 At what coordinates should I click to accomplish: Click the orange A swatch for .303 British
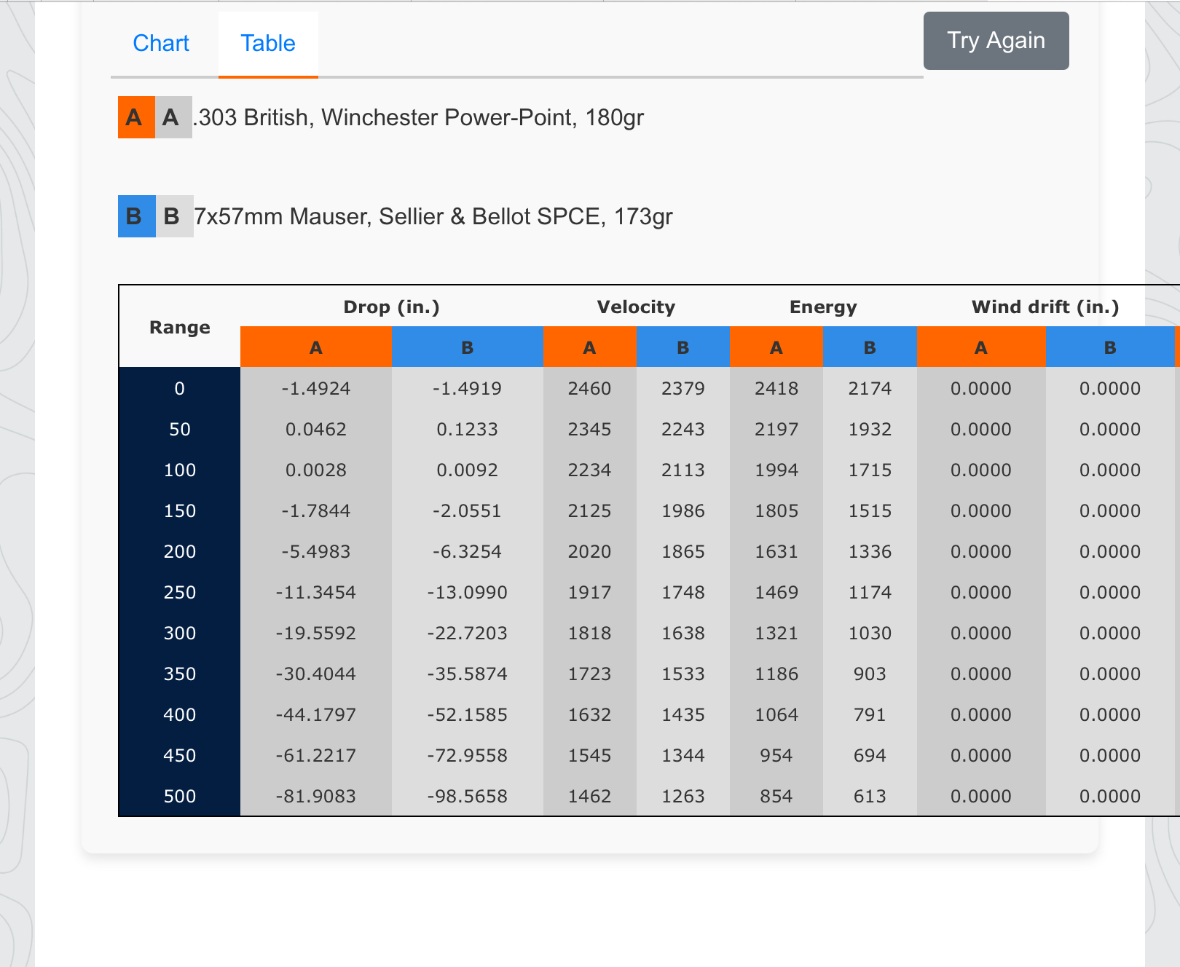point(136,117)
